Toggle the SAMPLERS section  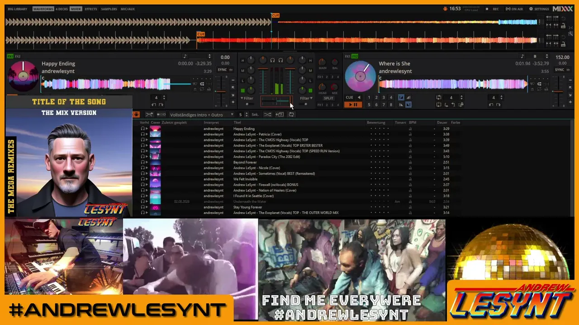pyautogui.click(x=109, y=9)
